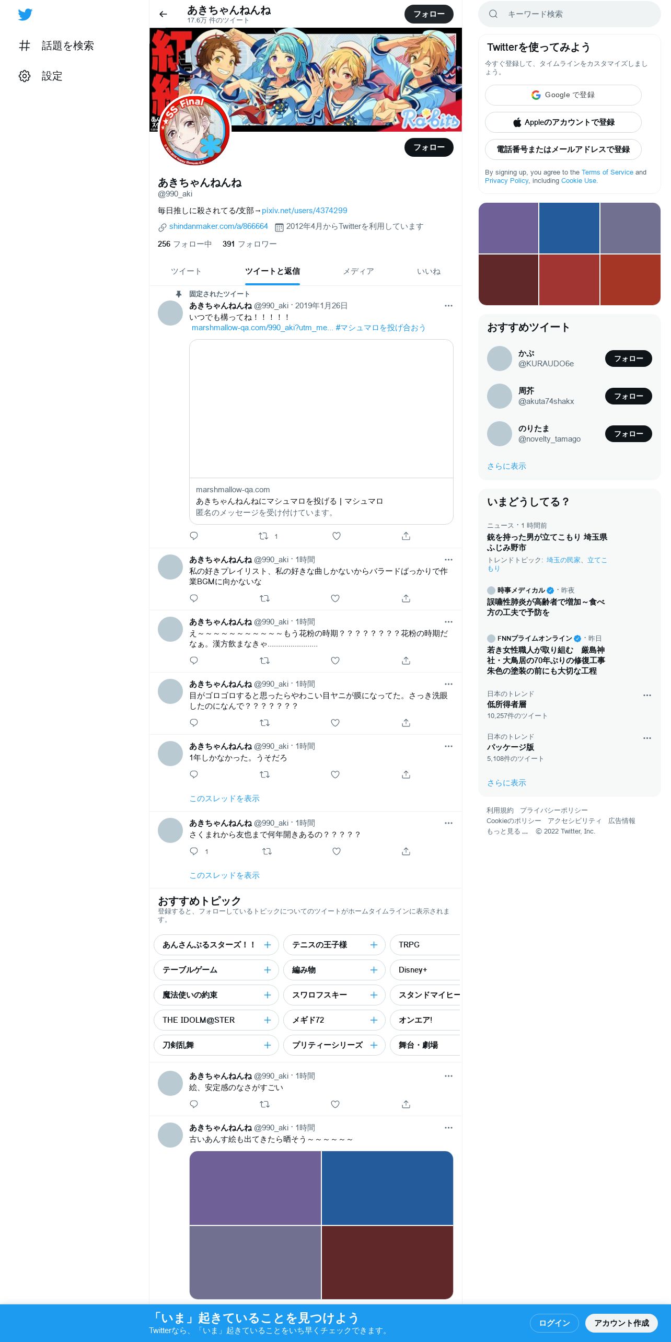The height and width of the screenshot is (1342, 671).
Task: Click the Twitter bird logo
Action: point(25,14)
